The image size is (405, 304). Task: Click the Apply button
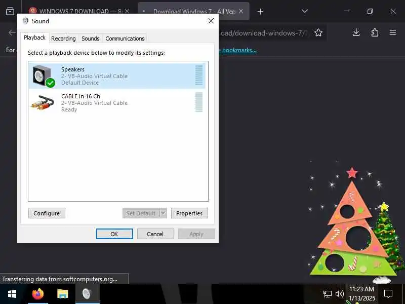[196, 234]
